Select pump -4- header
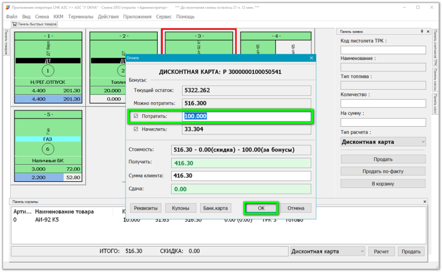Viewport: 442px width, 272px height. [276, 36]
